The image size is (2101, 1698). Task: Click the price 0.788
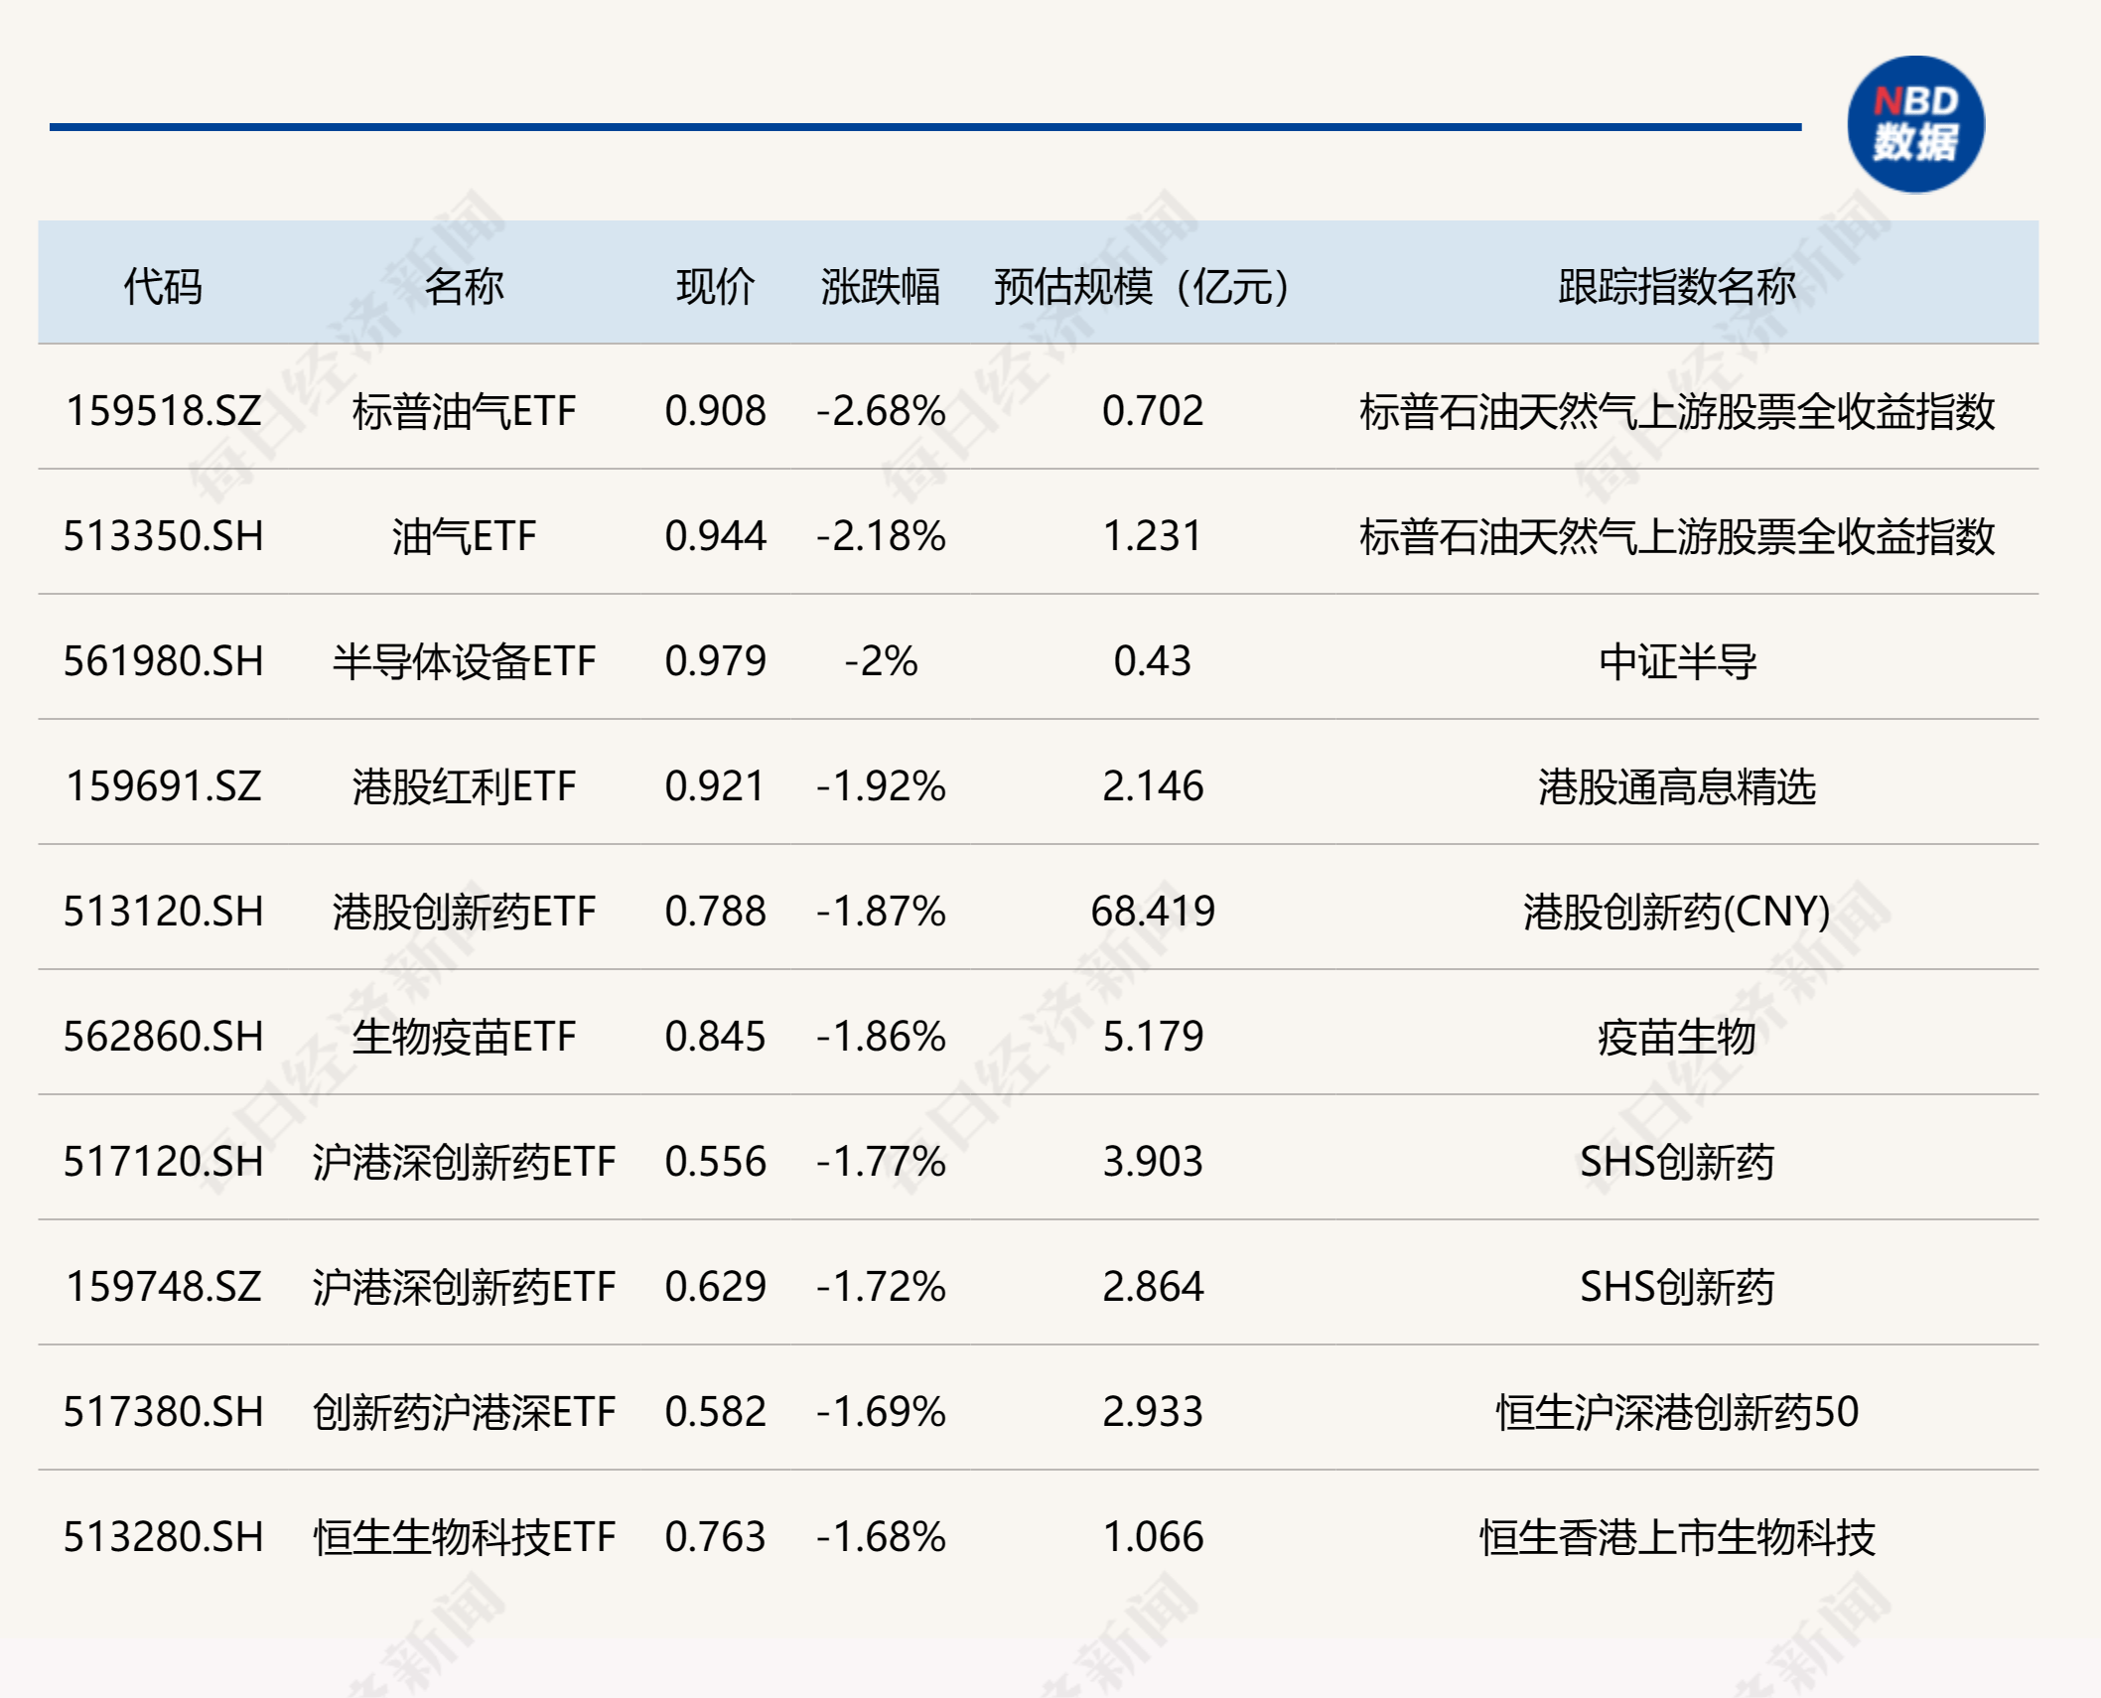point(715,912)
